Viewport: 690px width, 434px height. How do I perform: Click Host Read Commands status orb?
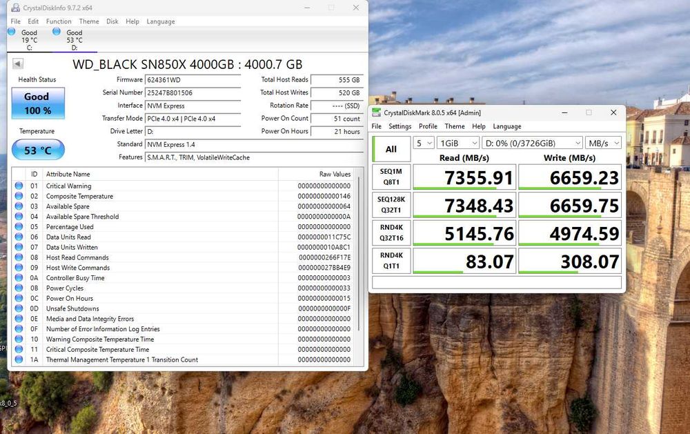[19, 257]
